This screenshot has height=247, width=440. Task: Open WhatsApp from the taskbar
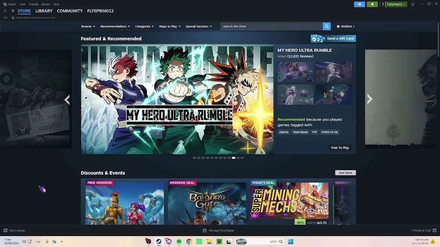199,242
